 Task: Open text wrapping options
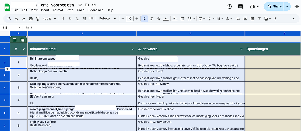point(220,19)
